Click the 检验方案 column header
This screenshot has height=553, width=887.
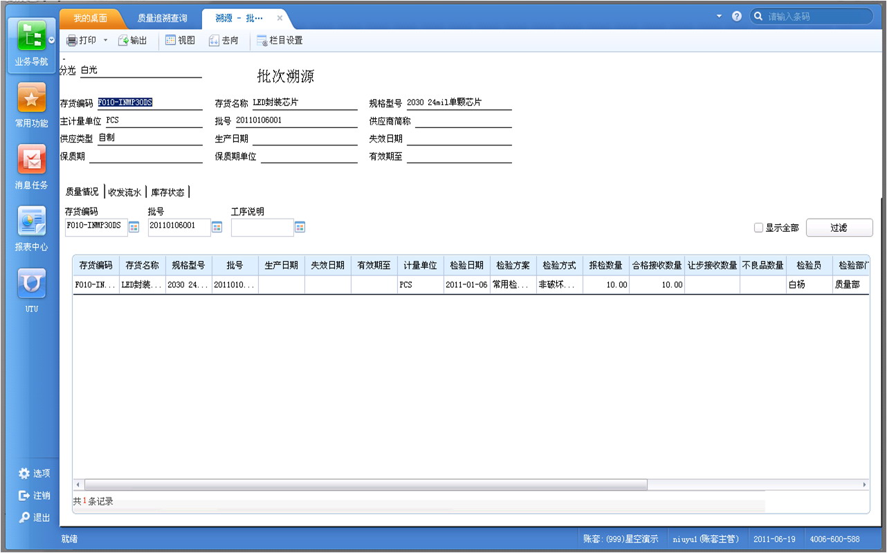click(513, 266)
